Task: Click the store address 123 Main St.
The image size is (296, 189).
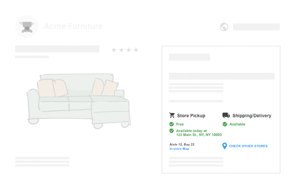Action: (199, 135)
